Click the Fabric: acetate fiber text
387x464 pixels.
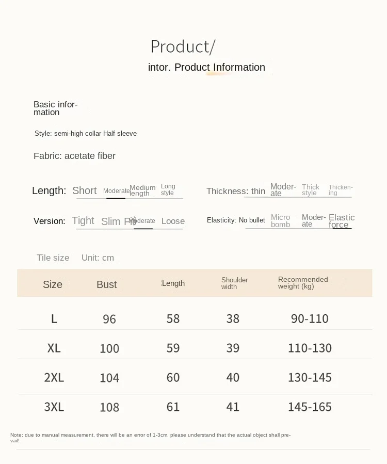pyautogui.click(x=74, y=156)
